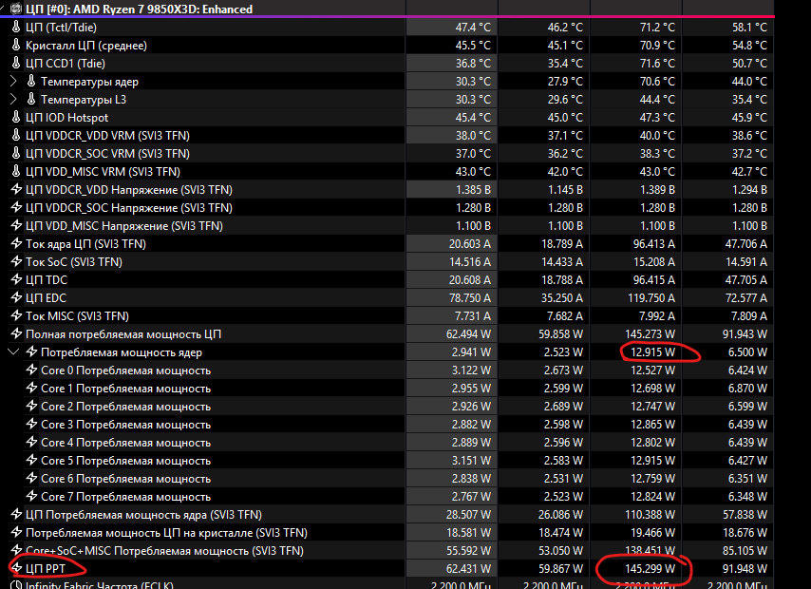The image size is (811, 589).
Task: Select Core 2 Потребляемая мощность row
Action: click(x=125, y=407)
